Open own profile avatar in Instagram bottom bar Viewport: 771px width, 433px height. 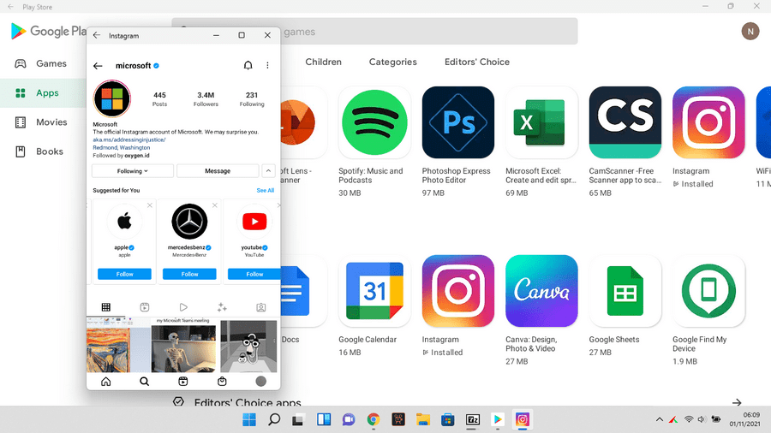261,382
